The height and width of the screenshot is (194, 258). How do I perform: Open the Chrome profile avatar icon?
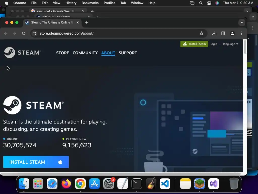[232, 33]
